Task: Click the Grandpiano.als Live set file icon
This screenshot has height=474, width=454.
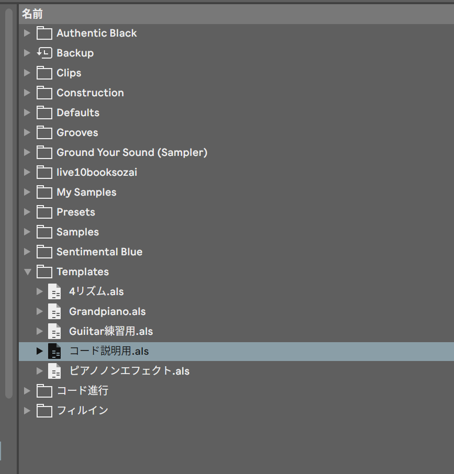Action: pyautogui.click(x=54, y=311)
